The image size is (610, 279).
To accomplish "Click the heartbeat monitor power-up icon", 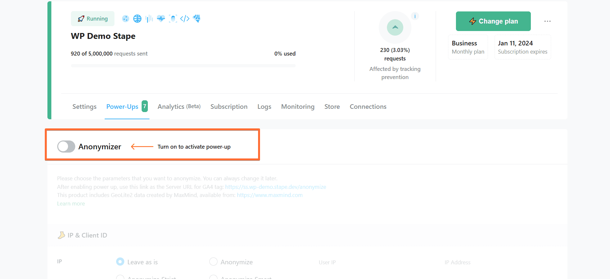I will (161, 19).
